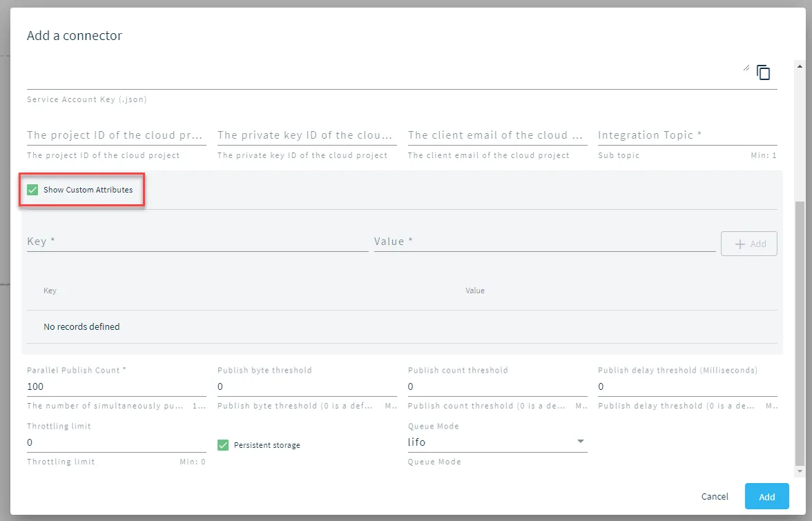The height and width of the screenshot is (521, 812).
Task: Edit the Publish count threshold field
Action: click(497, 386)
